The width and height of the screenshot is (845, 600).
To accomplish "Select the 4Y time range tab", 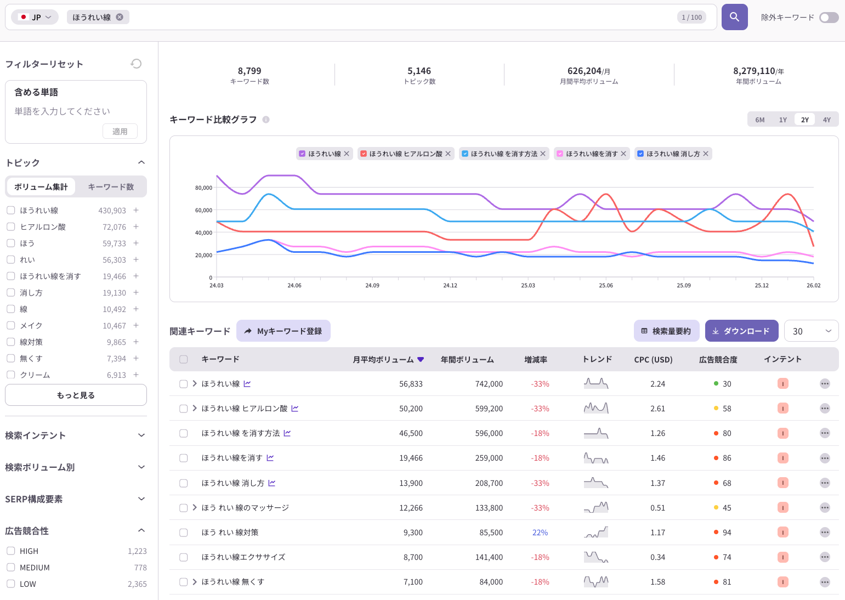I will [x=826, y=120].
